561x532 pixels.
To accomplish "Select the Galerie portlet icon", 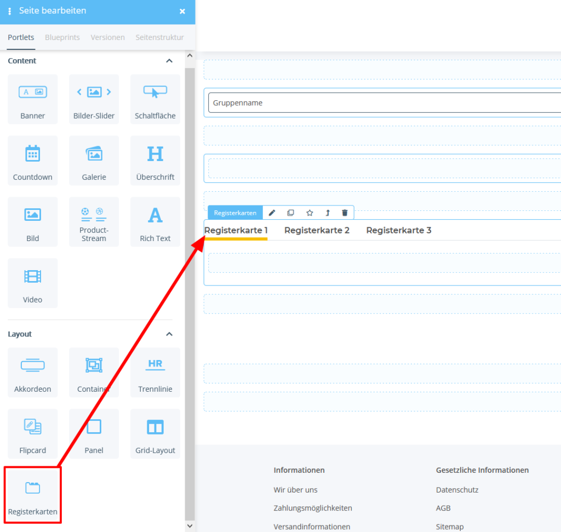I will point(94,161).
